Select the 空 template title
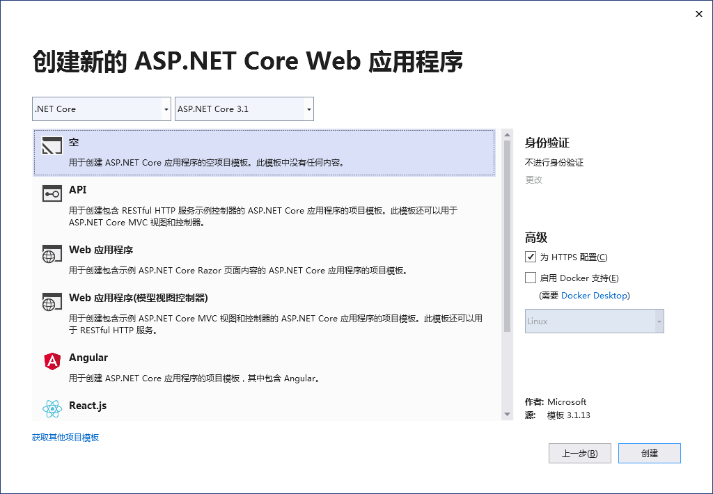The height and width of the screenshot is (494, 713). click(x=74, y=142)
